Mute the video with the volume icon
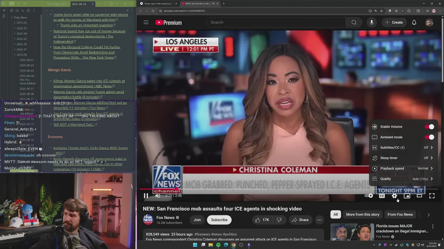Viewport: 444px width, 249px height. pyautogui.click(x=158, y=196)
